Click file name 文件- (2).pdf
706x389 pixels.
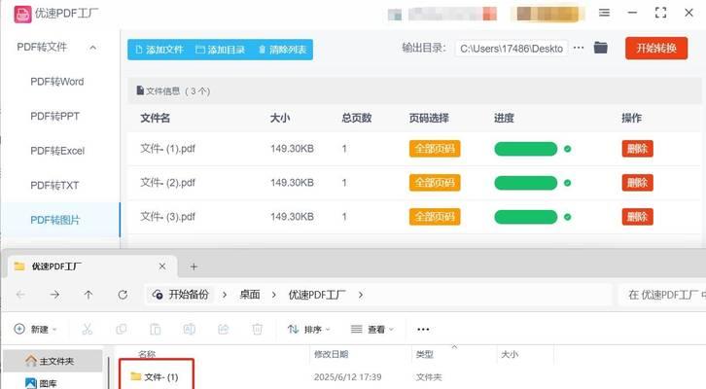(x=167, y=183)
